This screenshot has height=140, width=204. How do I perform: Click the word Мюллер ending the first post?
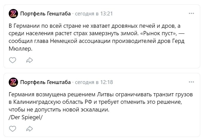pos(20,49)
